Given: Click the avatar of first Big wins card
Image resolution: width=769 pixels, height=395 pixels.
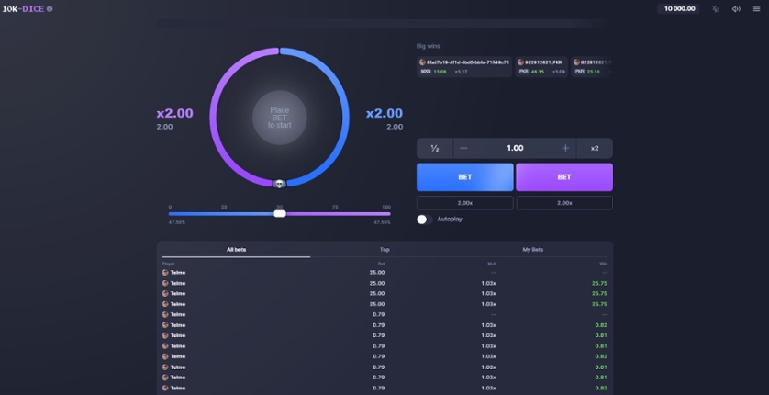Looking at the screenshot, I should tap(423, 62).
